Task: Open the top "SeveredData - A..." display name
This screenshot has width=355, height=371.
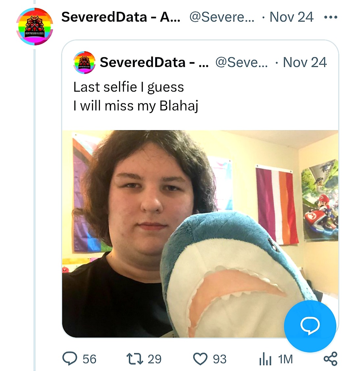Action: click(121, 17)
